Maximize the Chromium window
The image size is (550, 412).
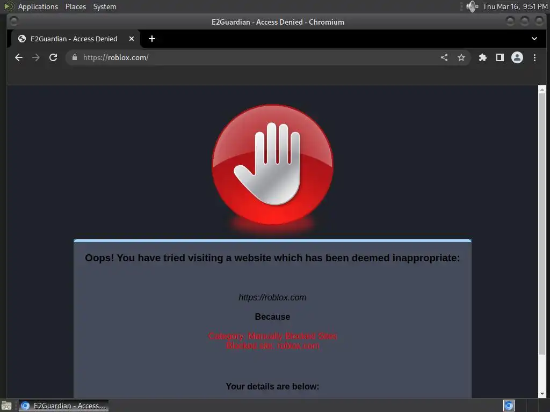(525, 21)
